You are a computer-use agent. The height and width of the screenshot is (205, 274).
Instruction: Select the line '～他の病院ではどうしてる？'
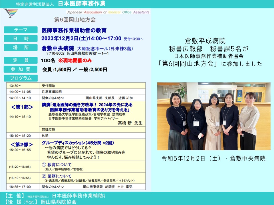68,148
